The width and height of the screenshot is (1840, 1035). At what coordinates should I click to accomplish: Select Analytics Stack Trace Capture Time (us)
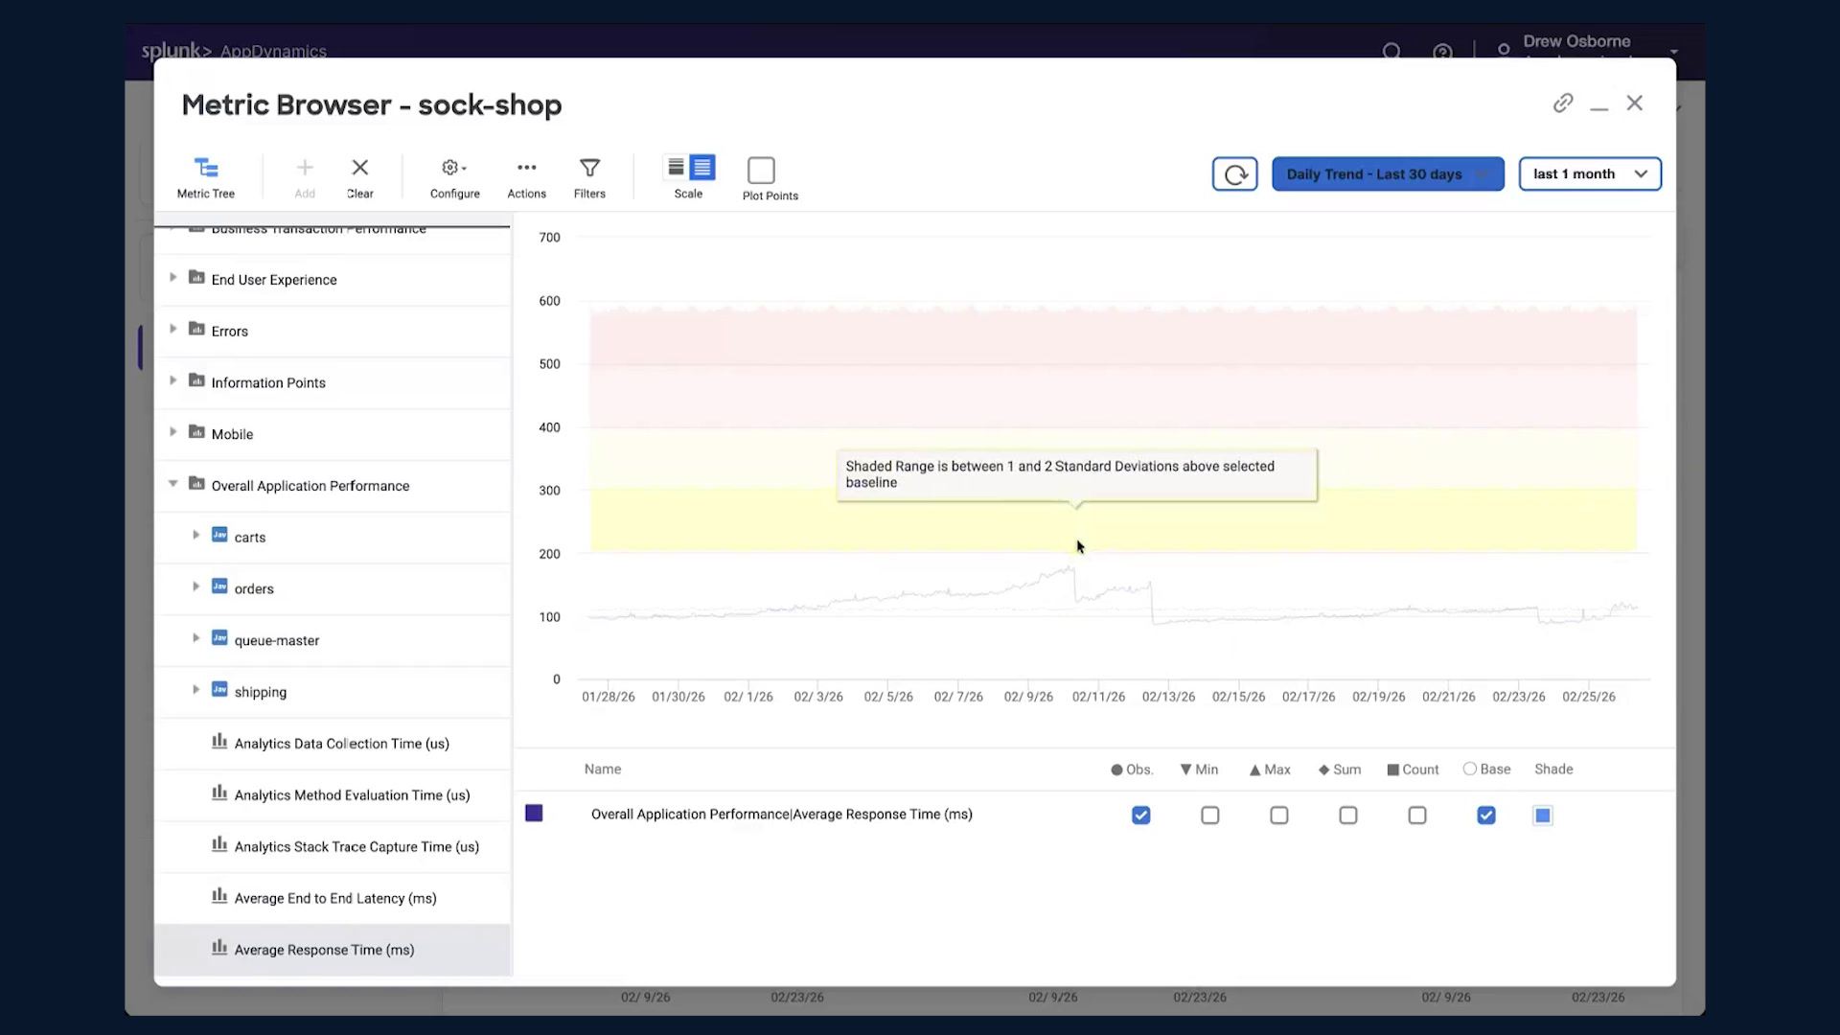333,847
